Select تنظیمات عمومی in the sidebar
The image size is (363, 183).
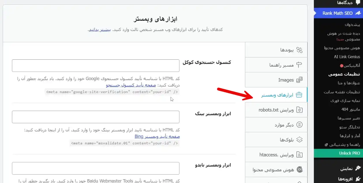pyautogui.click(x=344, y=74)
